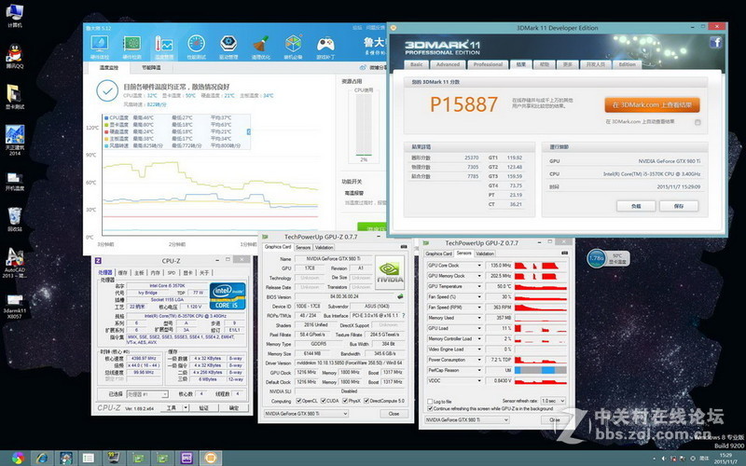
Task: Click screenshot camera icon in GPU-Z Graphics Card window
Action: tap(404, 247)
